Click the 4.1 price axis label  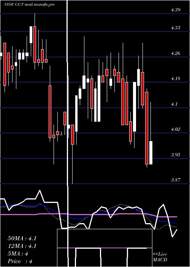click(x=174, y=104)
